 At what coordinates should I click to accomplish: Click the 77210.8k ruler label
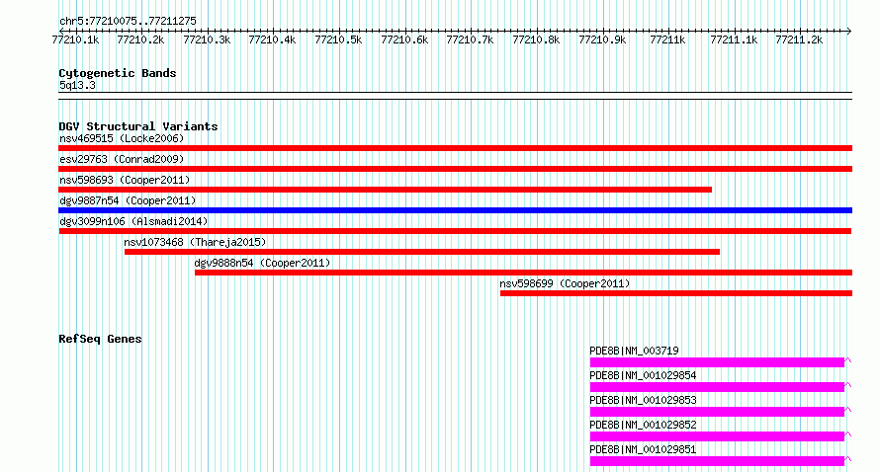tap(537, 39)
